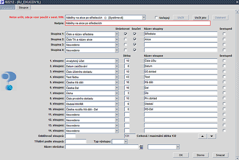Click Délka field of 1. sloupec

[x=127, y=61]
